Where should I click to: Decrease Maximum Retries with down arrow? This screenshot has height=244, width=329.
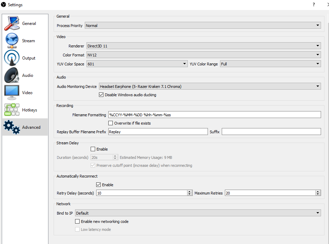coord(318,195)
